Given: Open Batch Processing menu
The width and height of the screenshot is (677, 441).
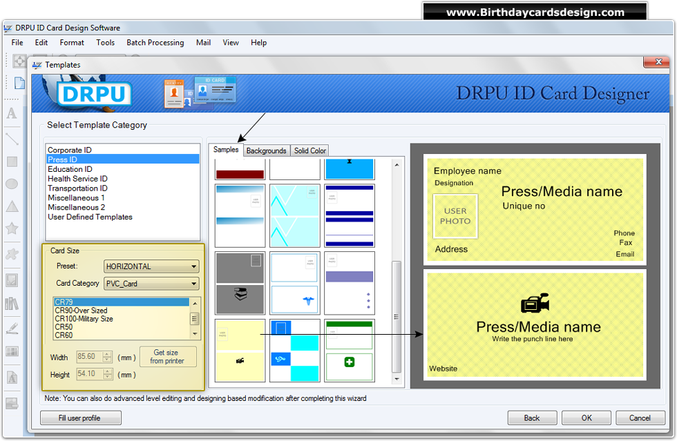Looking at the screenshot, I should tap(155, 42).
